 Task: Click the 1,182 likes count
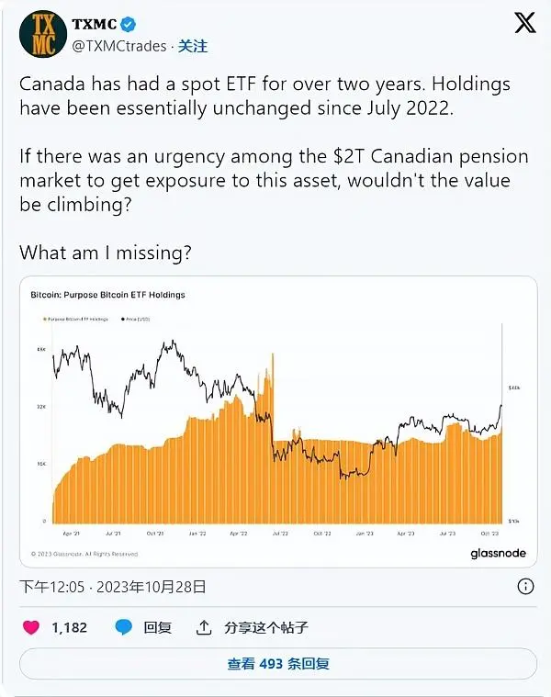[x=69, y=627]
